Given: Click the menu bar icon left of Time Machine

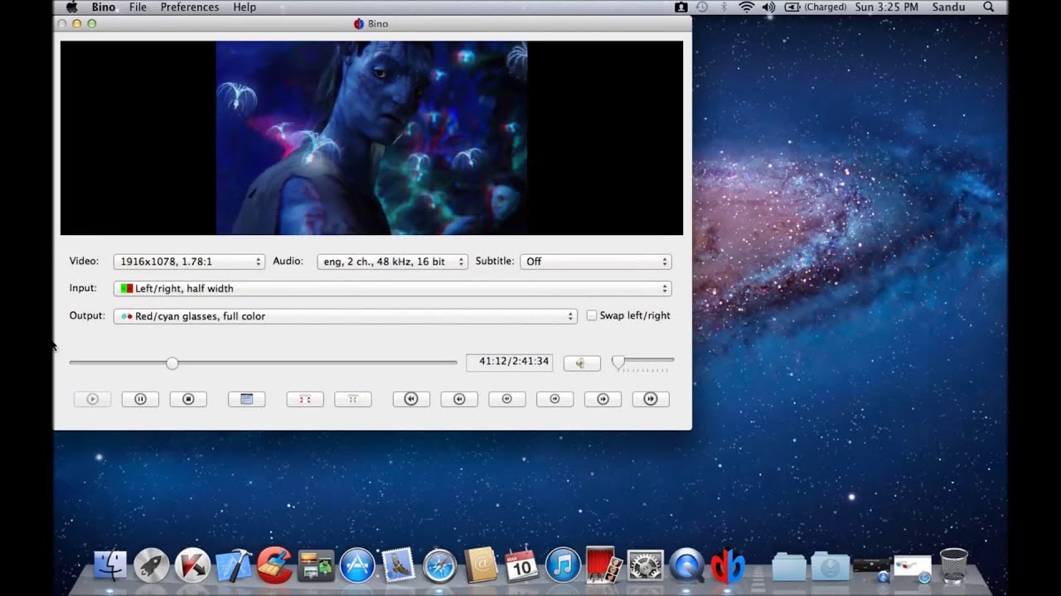Looking at the screenshot, I should click(x=681, y=7).
